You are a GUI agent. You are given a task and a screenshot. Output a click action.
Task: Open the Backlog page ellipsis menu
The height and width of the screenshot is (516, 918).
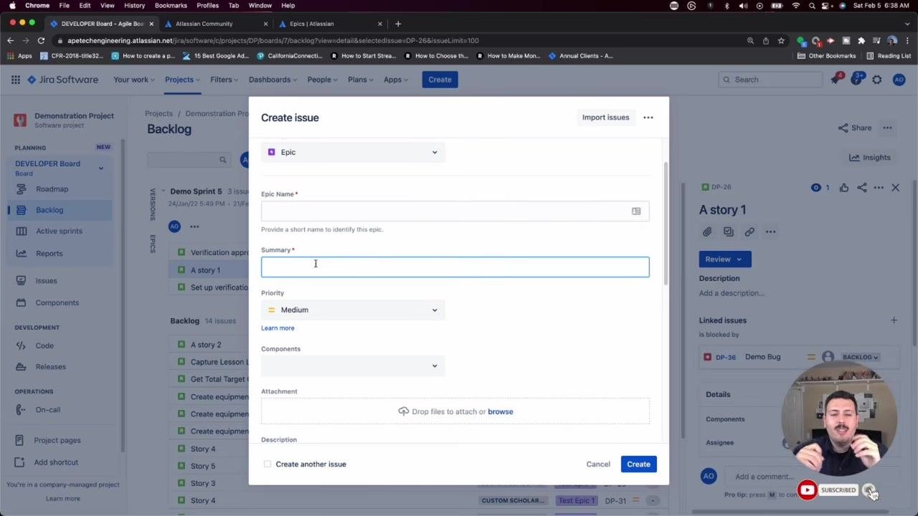[x=887, y=128]
